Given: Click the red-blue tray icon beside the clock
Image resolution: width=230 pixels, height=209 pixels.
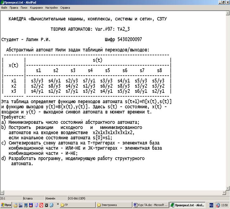Looking at the screenshot, I should 218,205.
